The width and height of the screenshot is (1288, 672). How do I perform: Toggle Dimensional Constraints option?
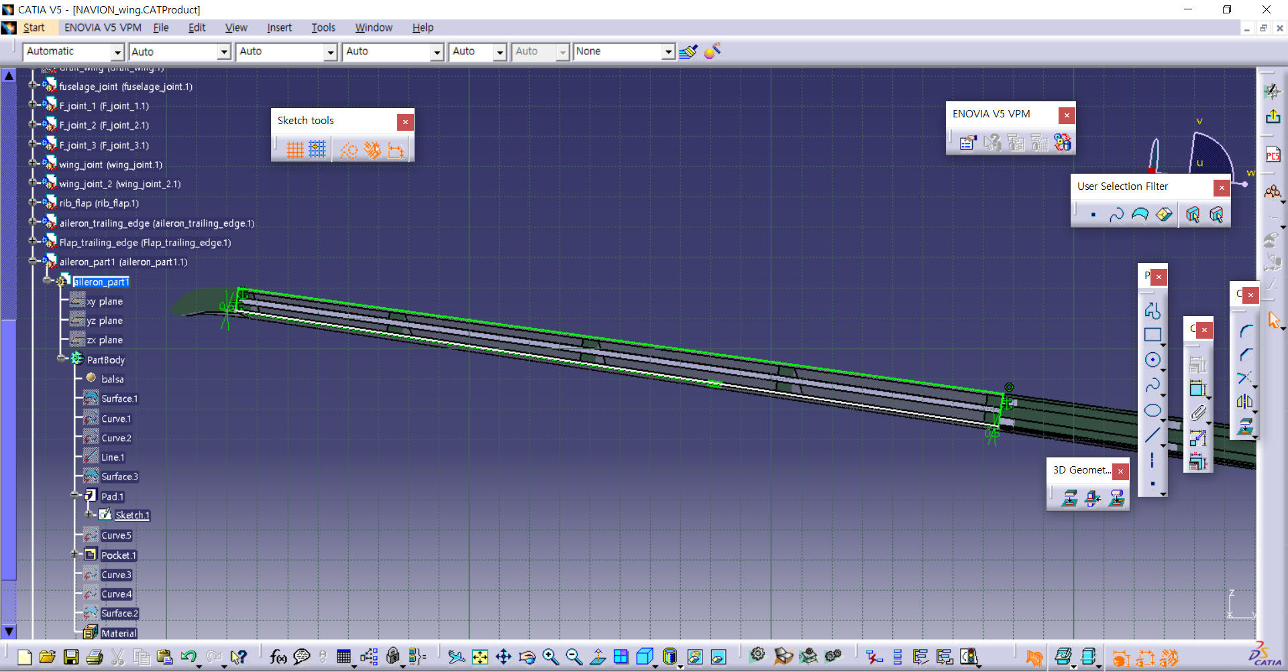(x=396, y=150)
